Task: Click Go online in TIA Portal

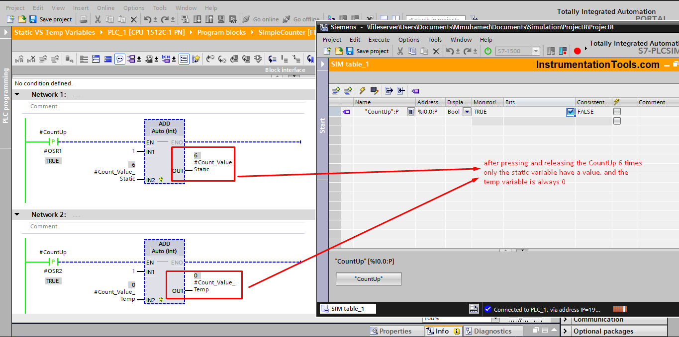Action: 261,19
